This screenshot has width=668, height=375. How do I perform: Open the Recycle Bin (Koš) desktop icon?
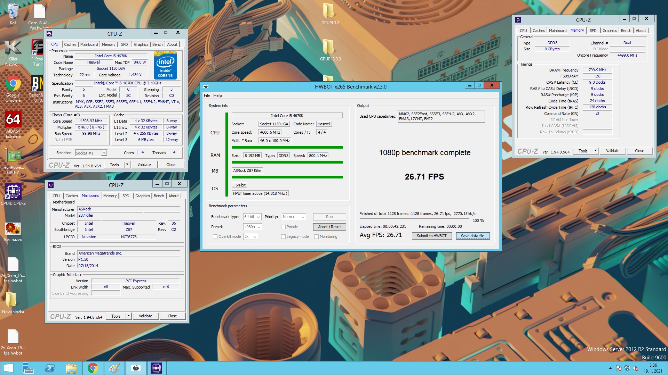click(13, 14)
